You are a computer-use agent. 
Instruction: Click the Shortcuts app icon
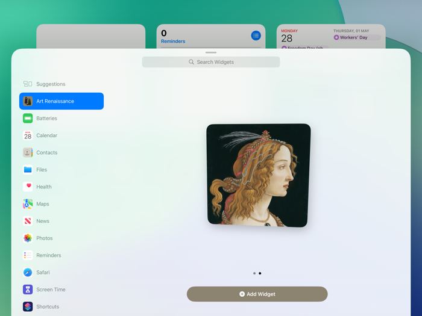(x=28, y=306)
